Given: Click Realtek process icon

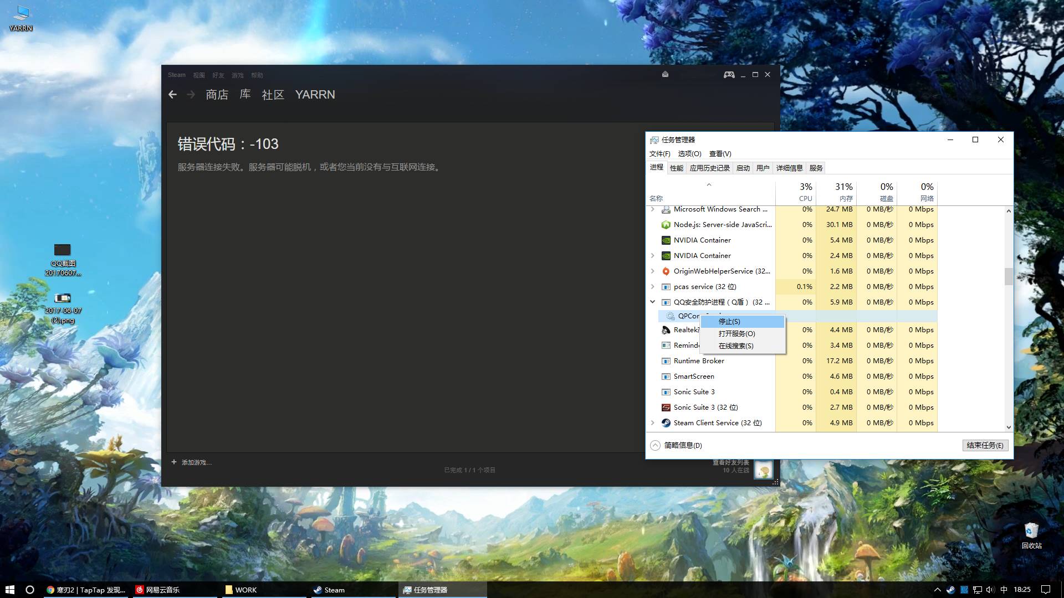Looking at the screenshot, I should click(x=666, y=330).
